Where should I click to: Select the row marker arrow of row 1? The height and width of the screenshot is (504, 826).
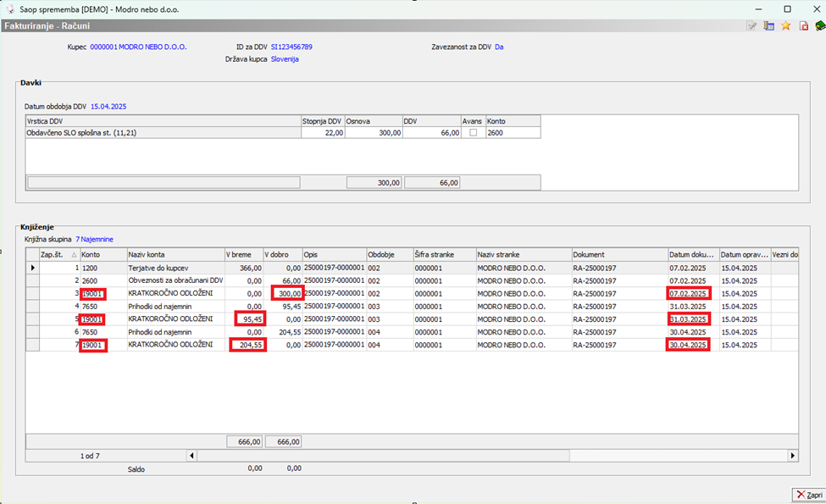(x=33, y=268)
